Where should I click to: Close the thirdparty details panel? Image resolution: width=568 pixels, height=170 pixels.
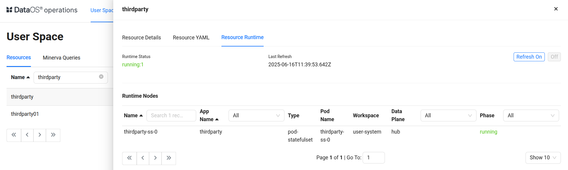coord(556,9)
